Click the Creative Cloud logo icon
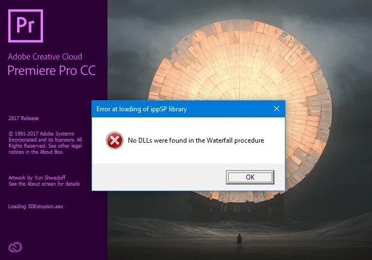The image size is (372, 260). 15,247
